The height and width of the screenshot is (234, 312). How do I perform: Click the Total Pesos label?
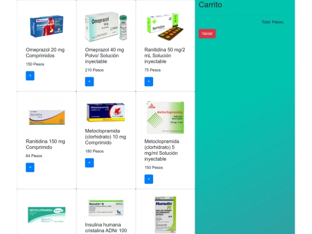coord(273,22)
